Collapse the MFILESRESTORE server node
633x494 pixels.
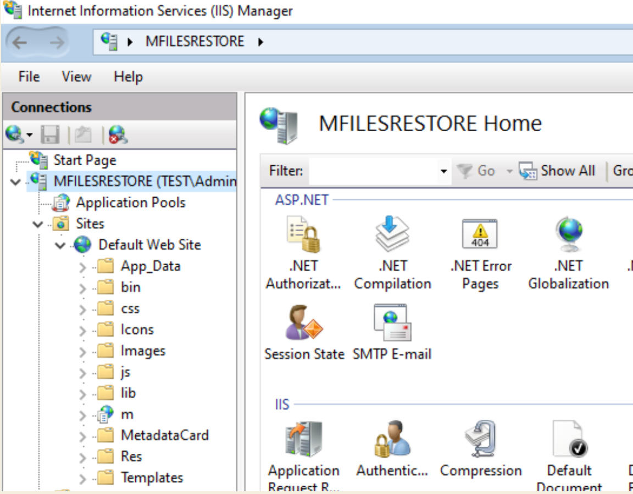[16, 182]
